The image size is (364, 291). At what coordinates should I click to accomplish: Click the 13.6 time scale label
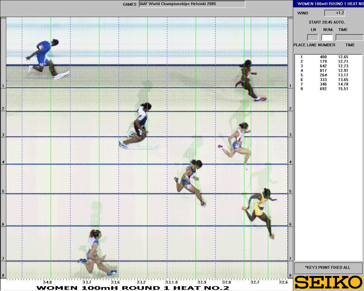tap(115, 282)
